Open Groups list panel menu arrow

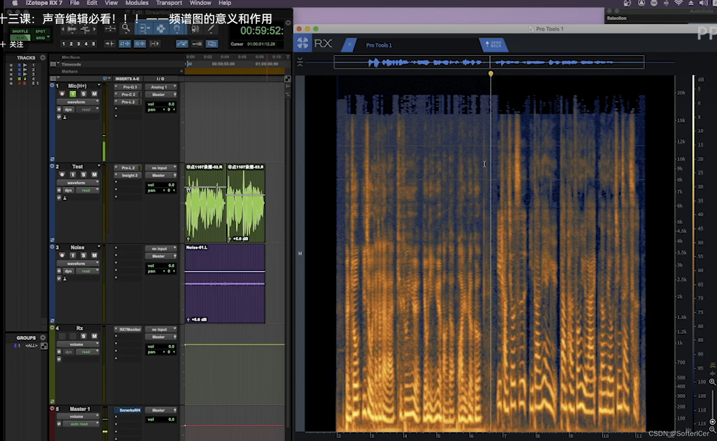point(43,337)
